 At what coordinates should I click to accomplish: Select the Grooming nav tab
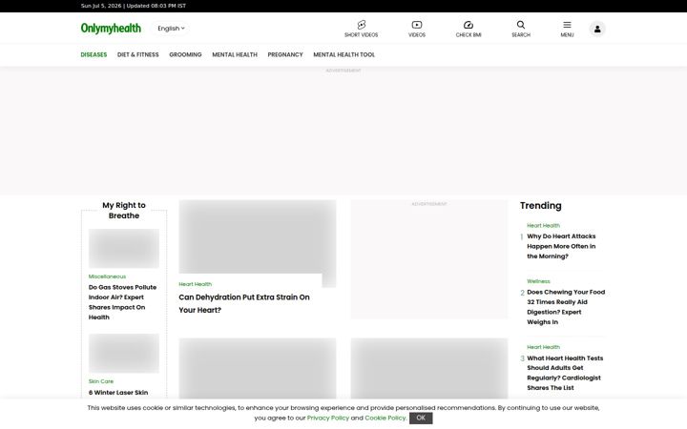(x=185, y=54)
